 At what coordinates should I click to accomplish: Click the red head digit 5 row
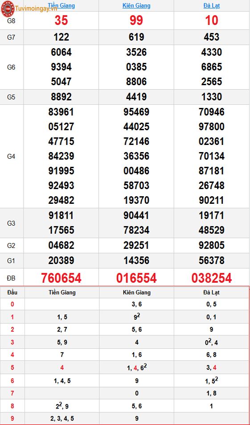pyautogui.click(x=125, y=367)
